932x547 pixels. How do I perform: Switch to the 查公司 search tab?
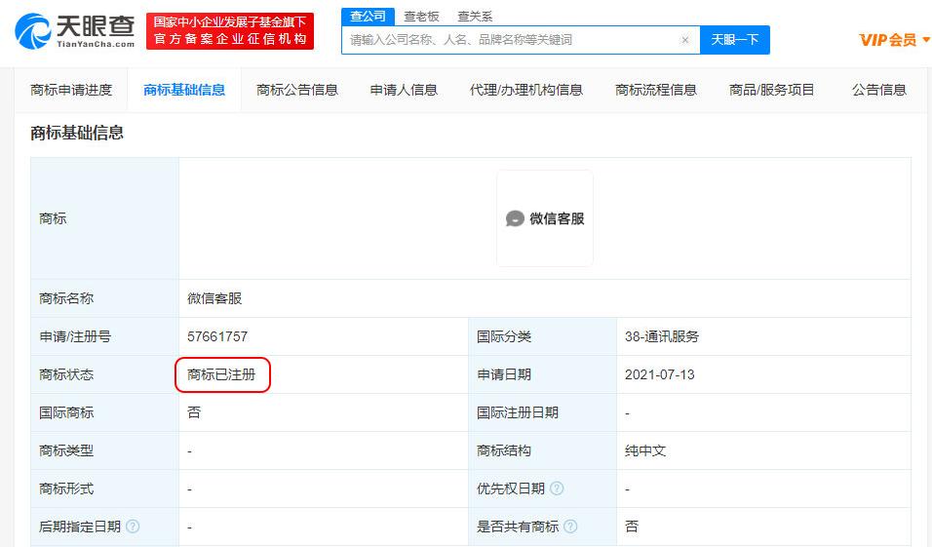coord(368,17)
